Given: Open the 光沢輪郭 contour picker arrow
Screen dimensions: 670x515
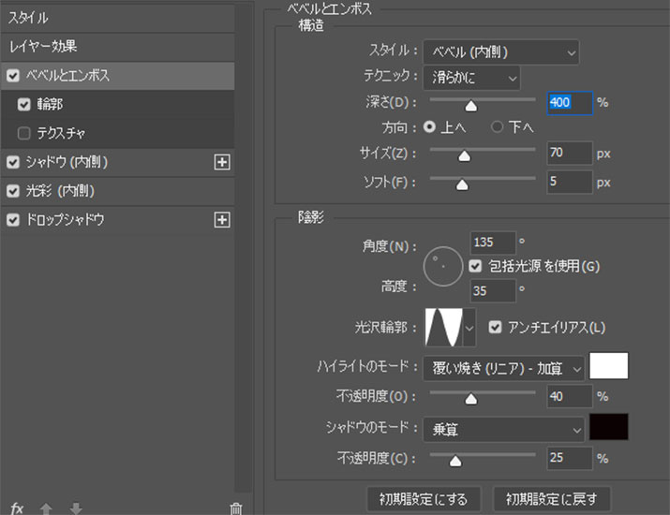Looking at the screenshot, I should [469, 328].
